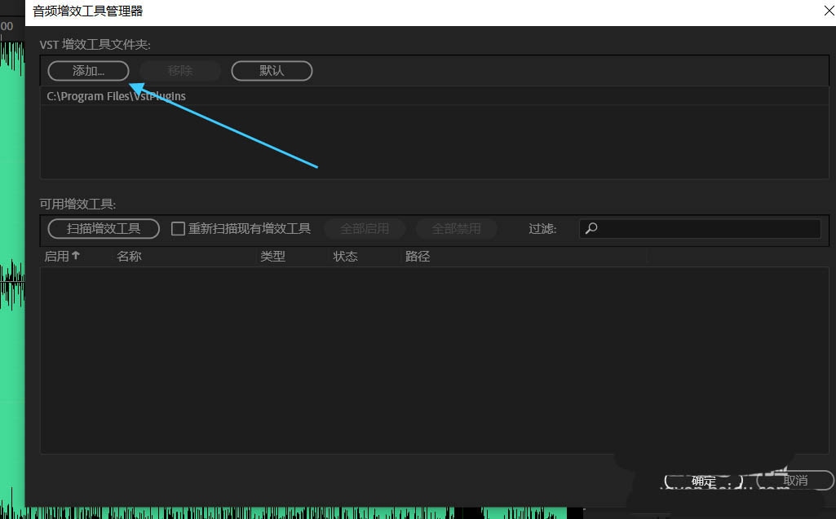The width and height of the screenshot is (836, 519).
Task: Click the 默认 button
Action: (272, 71)
